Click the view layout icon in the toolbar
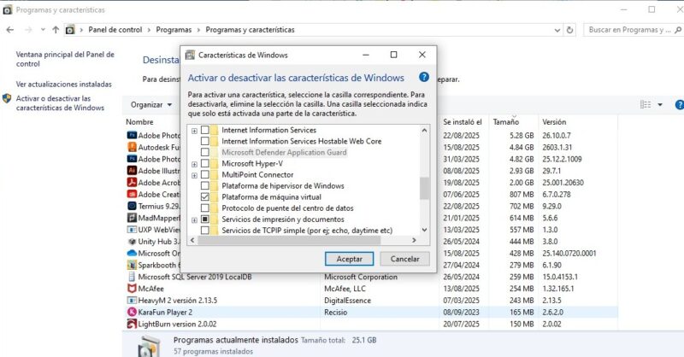The image size is (684, 357). click(x=646, y=104)
